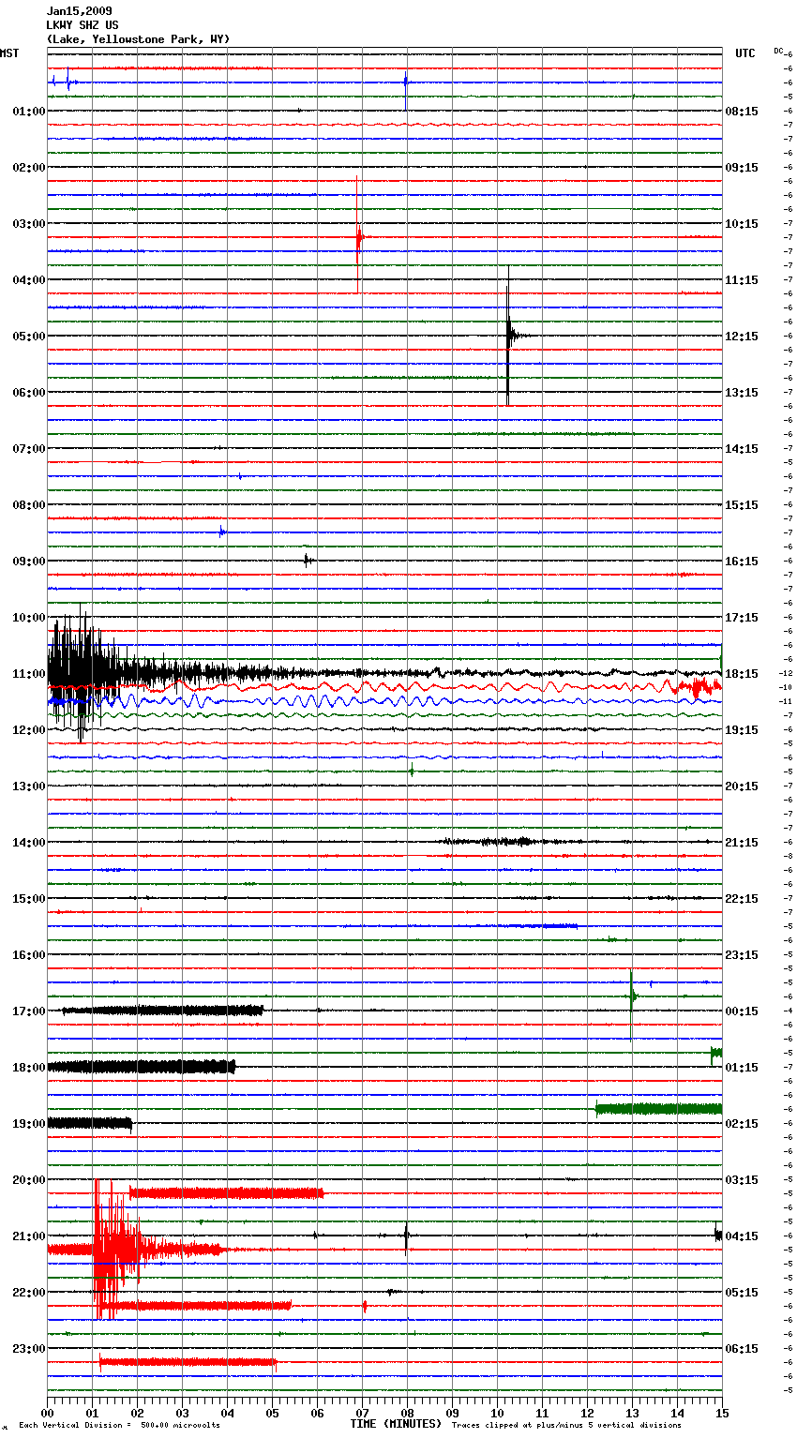Click the 00 tick on the minutes axis

coord(47,1413)
